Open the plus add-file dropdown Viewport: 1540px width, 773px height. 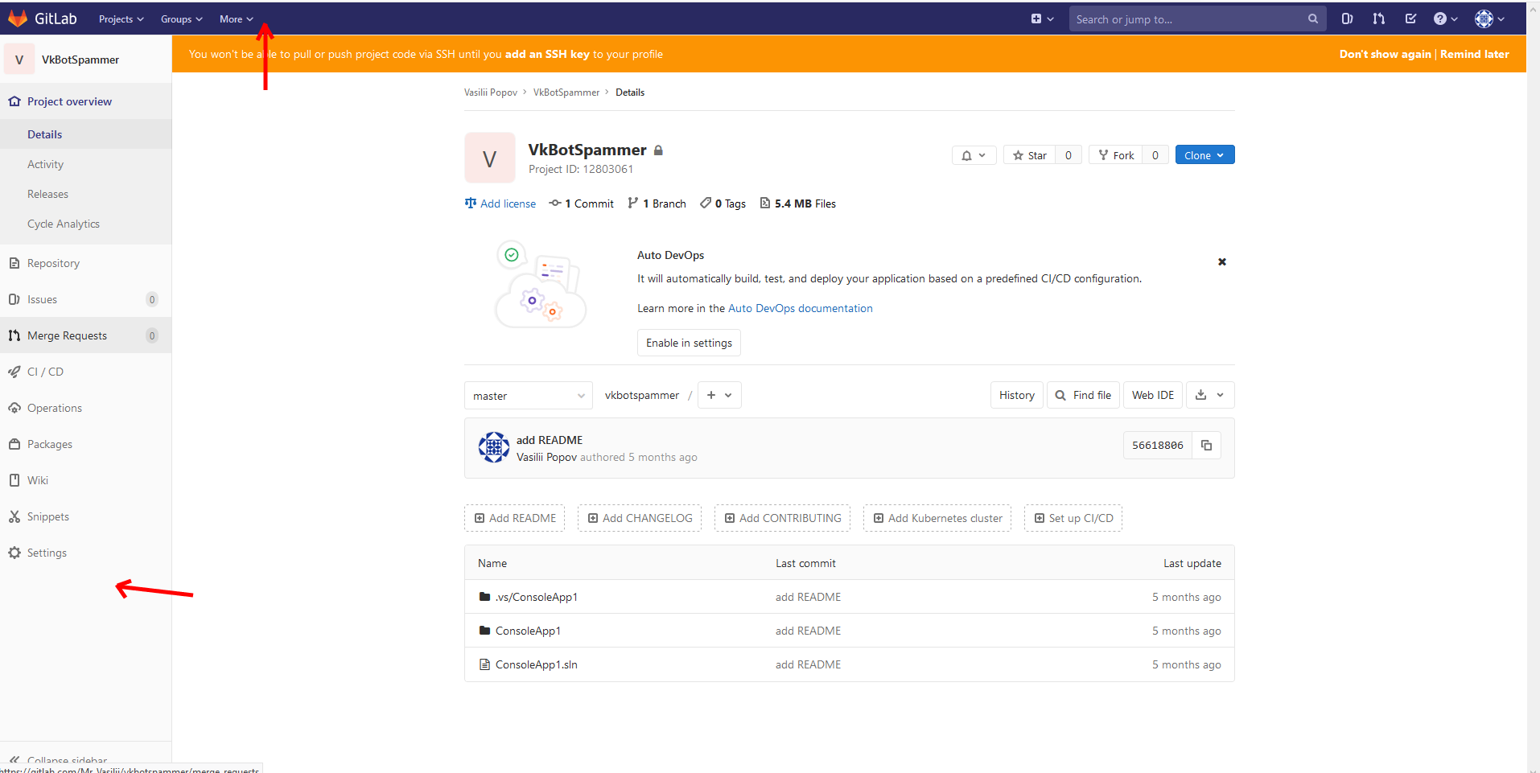[x=719, y=395]
